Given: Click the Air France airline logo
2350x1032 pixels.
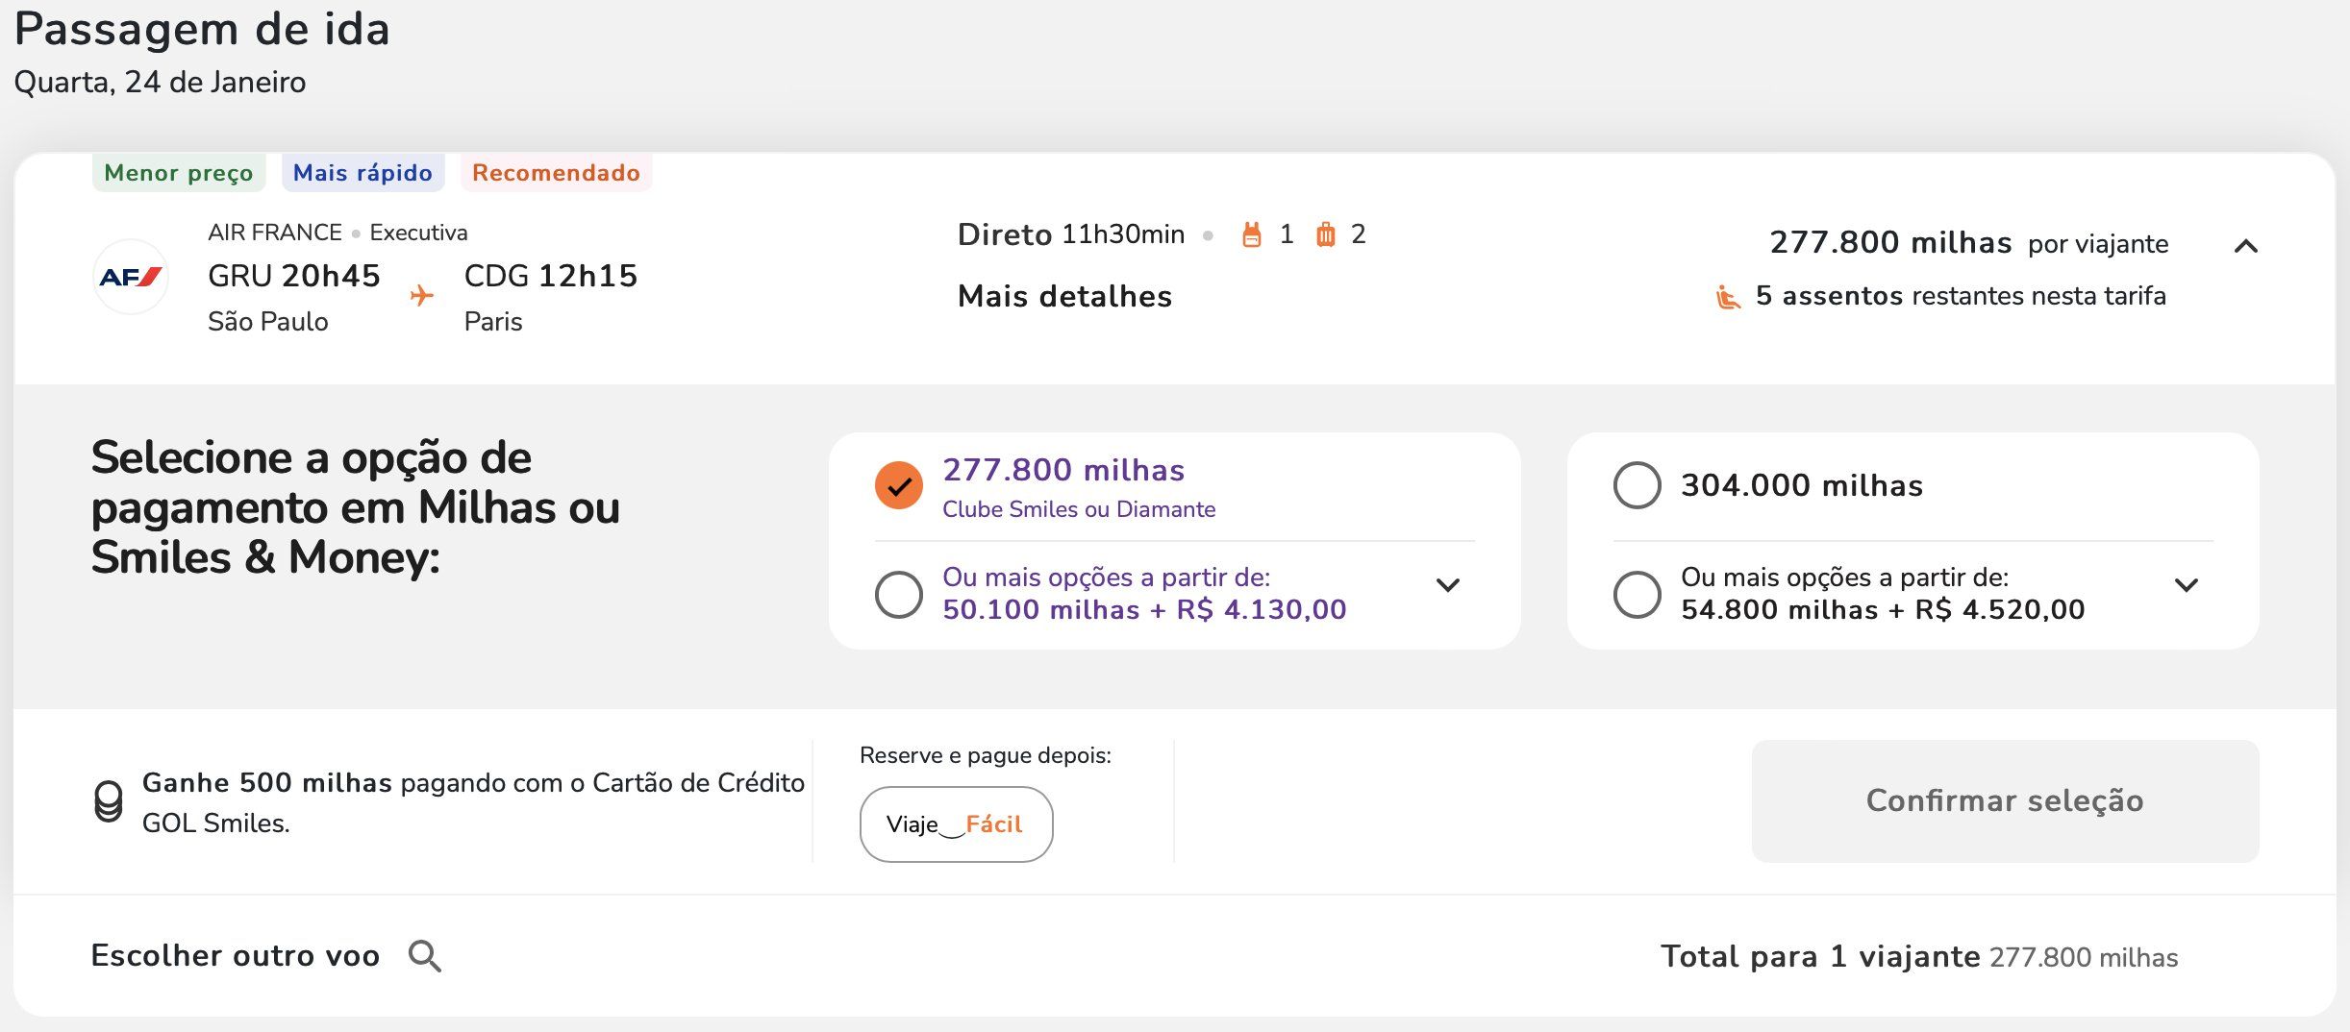Looking at the screenshot, I should pyautogui.click(x=131, y=277).
